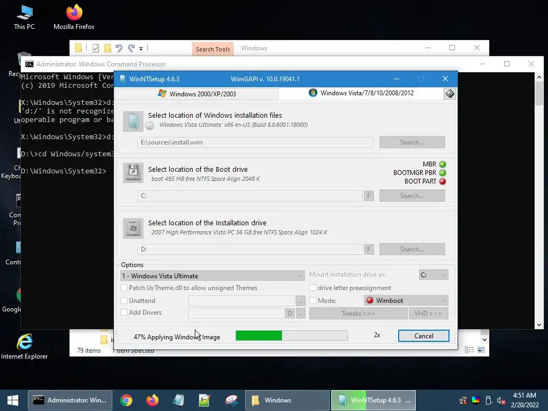Click the Boot drive floppy icon

[133, 173]
